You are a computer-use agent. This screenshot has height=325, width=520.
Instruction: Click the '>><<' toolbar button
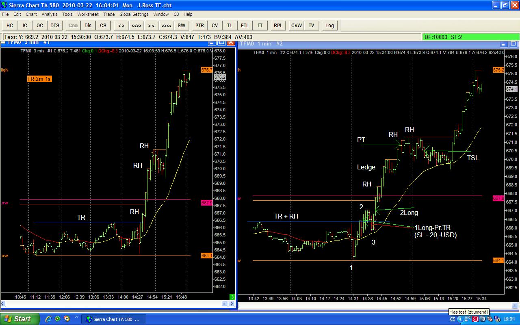[x=166, y=25]
